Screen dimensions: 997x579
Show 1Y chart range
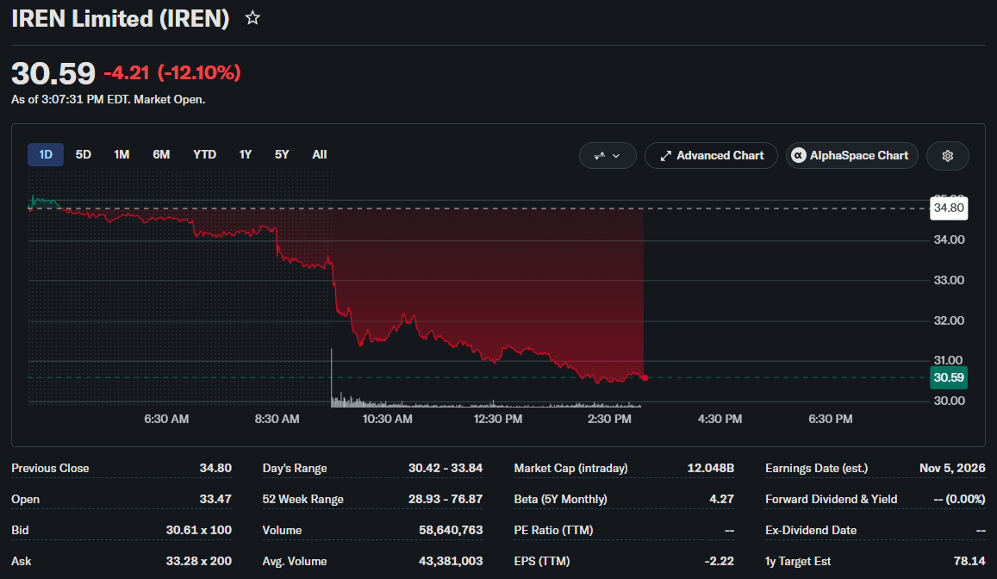tap(246, 154)
